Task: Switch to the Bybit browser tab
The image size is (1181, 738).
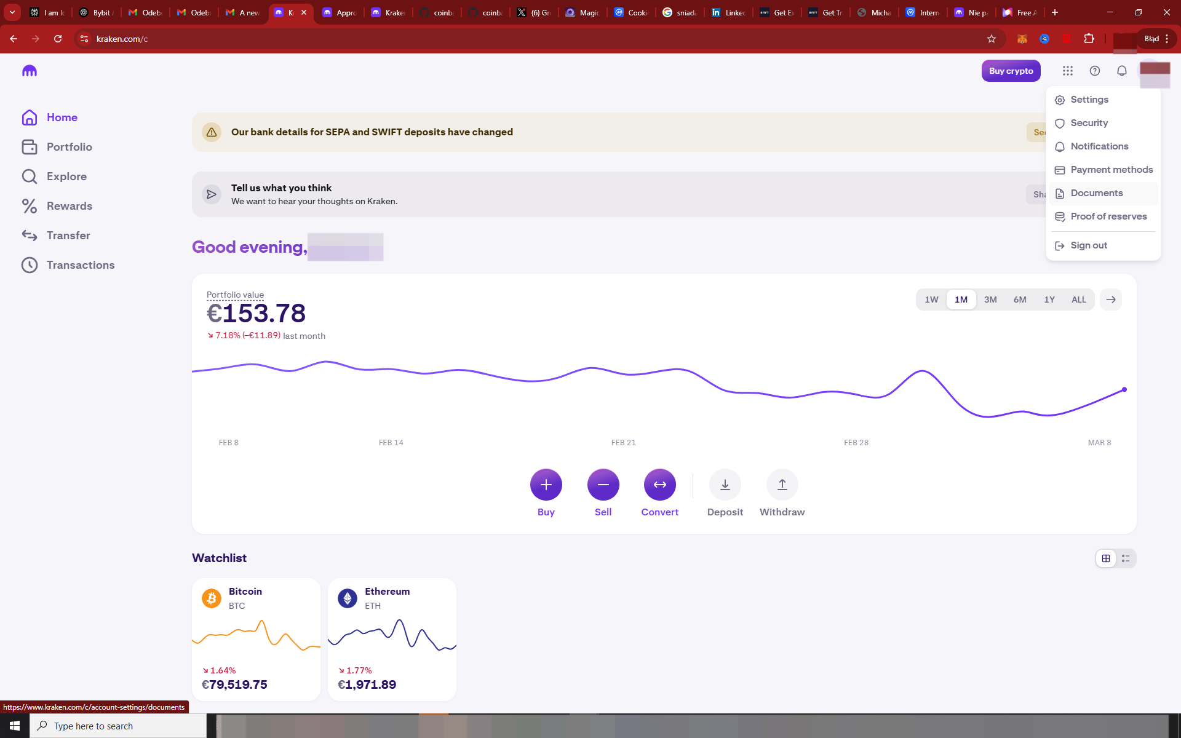Action: coord(97,12)
